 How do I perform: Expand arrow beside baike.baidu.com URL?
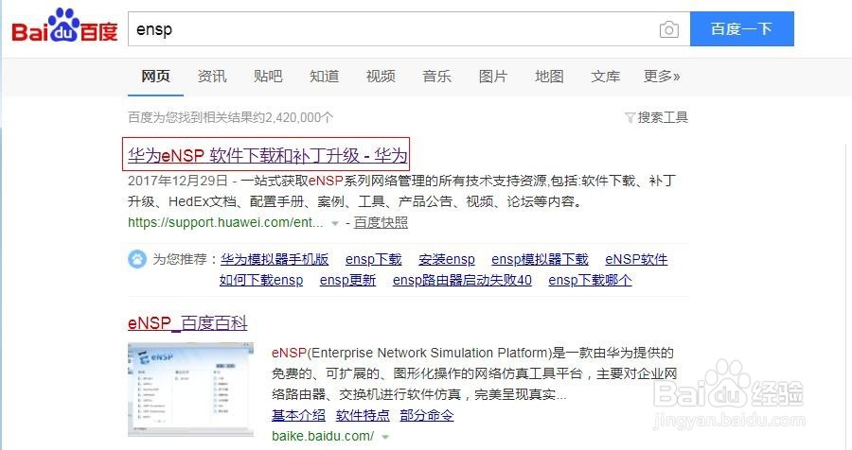pos(385,437)
